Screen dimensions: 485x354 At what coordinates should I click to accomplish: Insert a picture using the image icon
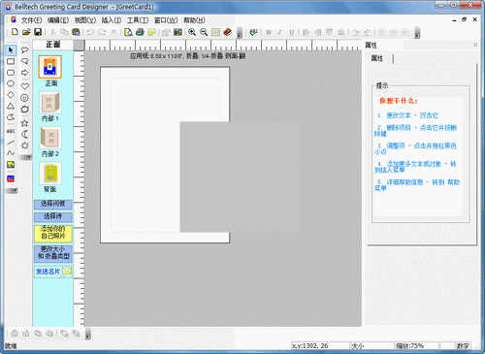pos(178,32)
